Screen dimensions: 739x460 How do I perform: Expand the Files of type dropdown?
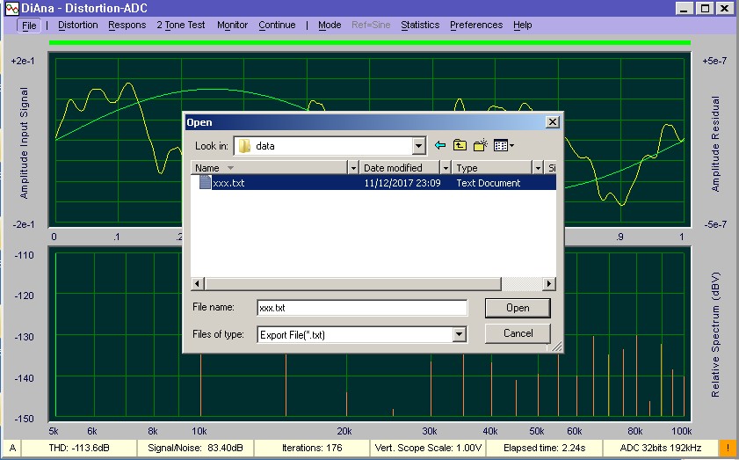click(459, 334)
